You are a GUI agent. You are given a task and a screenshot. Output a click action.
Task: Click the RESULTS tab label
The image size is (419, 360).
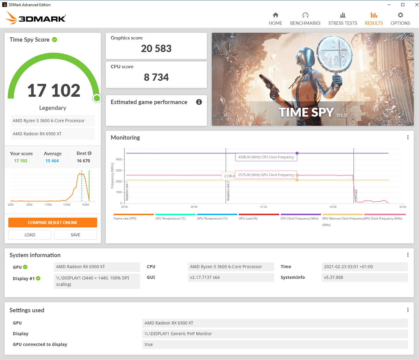pos(374,23)
